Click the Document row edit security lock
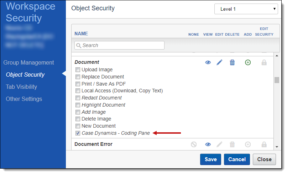The width and height of the screenshot is (287, 174). [264, 62]
